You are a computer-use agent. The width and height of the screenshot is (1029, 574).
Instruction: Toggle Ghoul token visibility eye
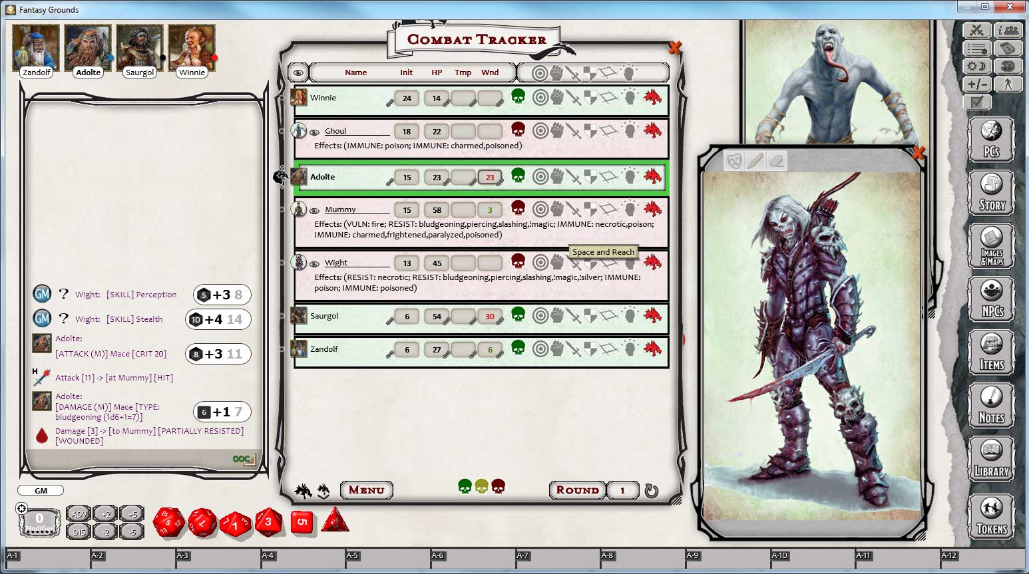pos(314,132)
